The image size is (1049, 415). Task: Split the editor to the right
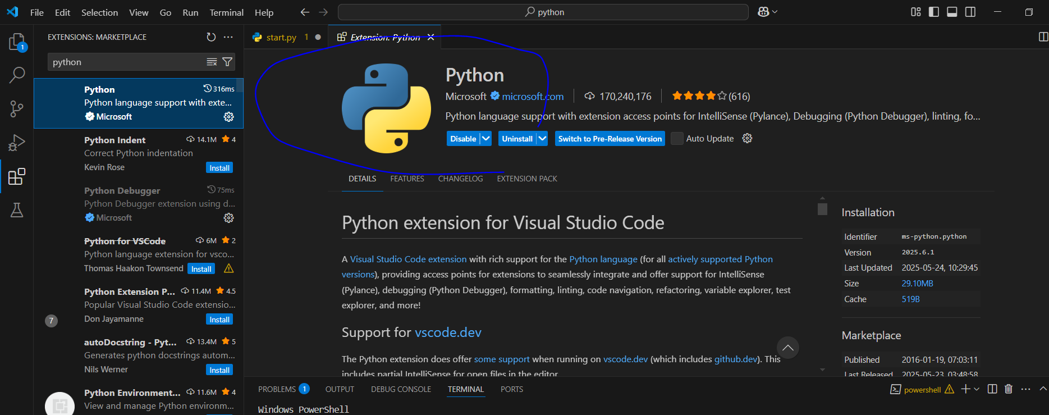[x=1043, y=37]
